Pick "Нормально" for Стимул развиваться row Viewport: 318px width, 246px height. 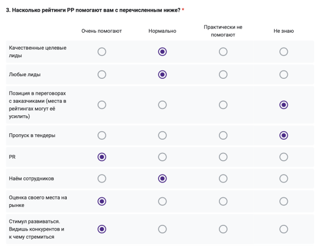pos(162,229)
